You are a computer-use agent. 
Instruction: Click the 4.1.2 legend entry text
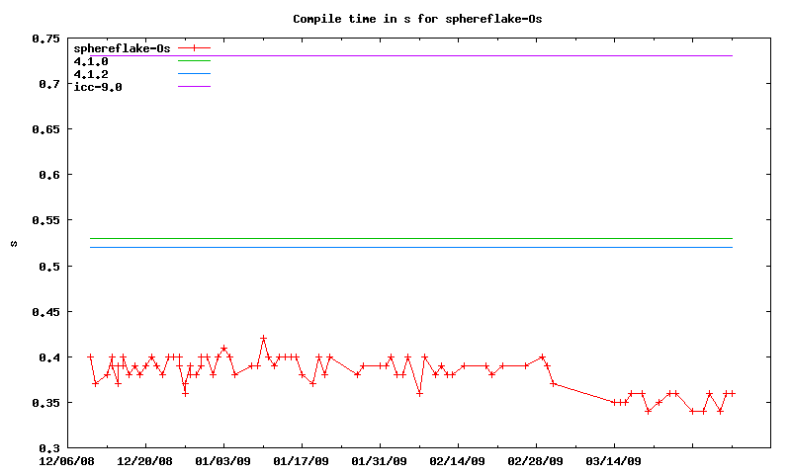tap(91, 74)
